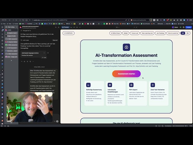Expand the Vibe Coding workspace dropdown
The image size is (193, 145).
17,27
